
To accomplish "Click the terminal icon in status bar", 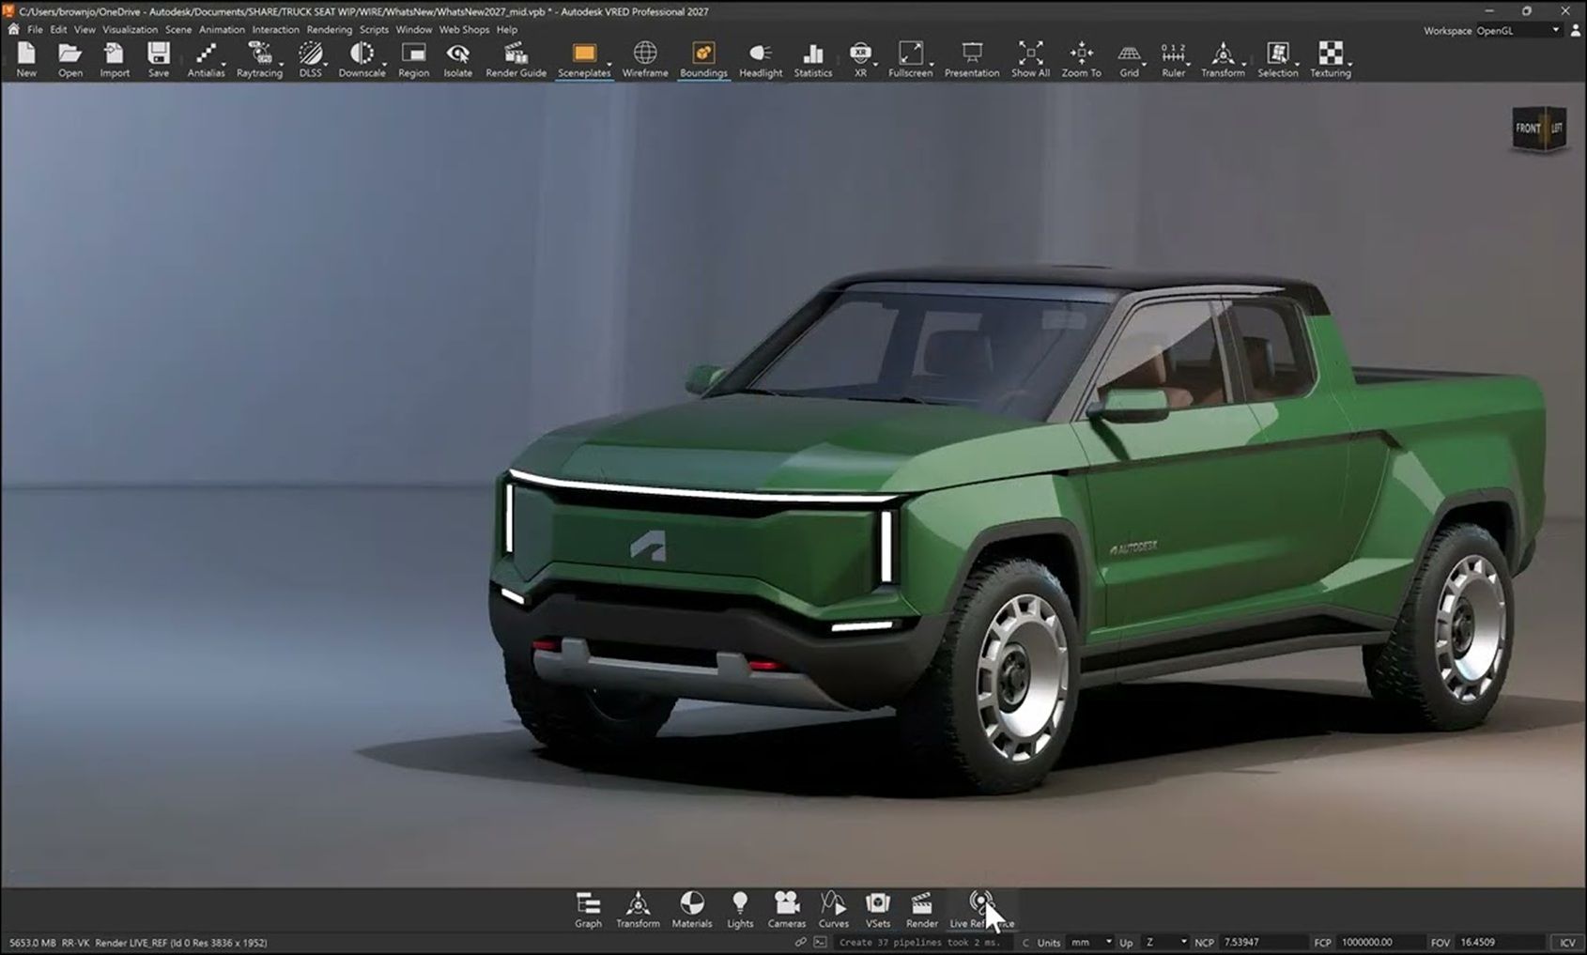I will coord(820,942).
